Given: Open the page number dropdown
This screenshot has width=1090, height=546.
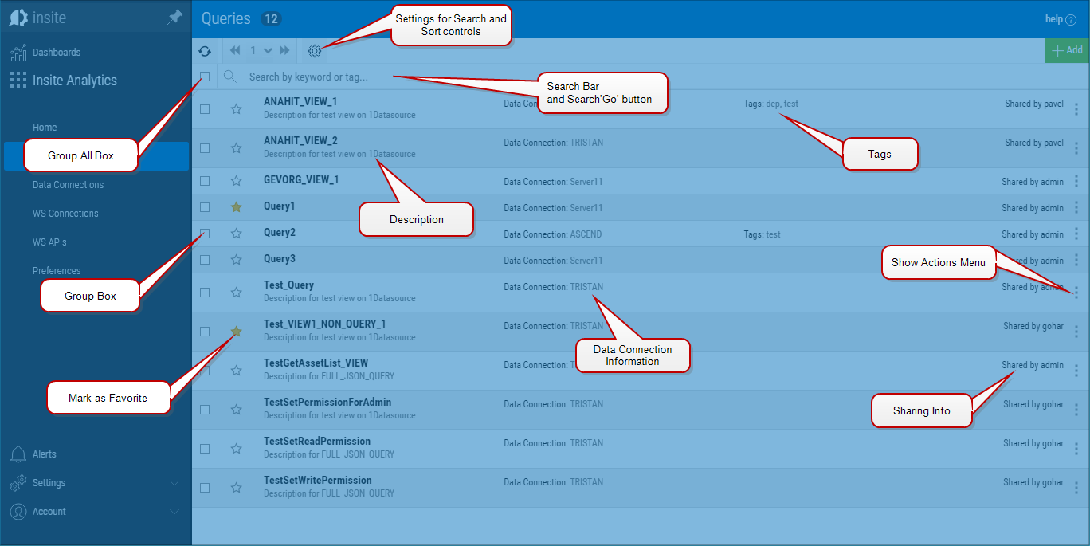Looking at the screenshot, I should tap(268, 50).
